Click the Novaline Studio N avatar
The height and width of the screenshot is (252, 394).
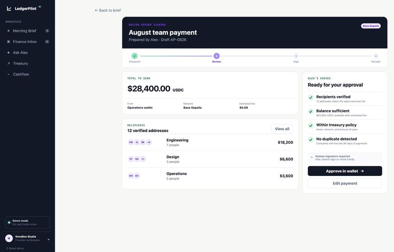(x=9, y=238)
